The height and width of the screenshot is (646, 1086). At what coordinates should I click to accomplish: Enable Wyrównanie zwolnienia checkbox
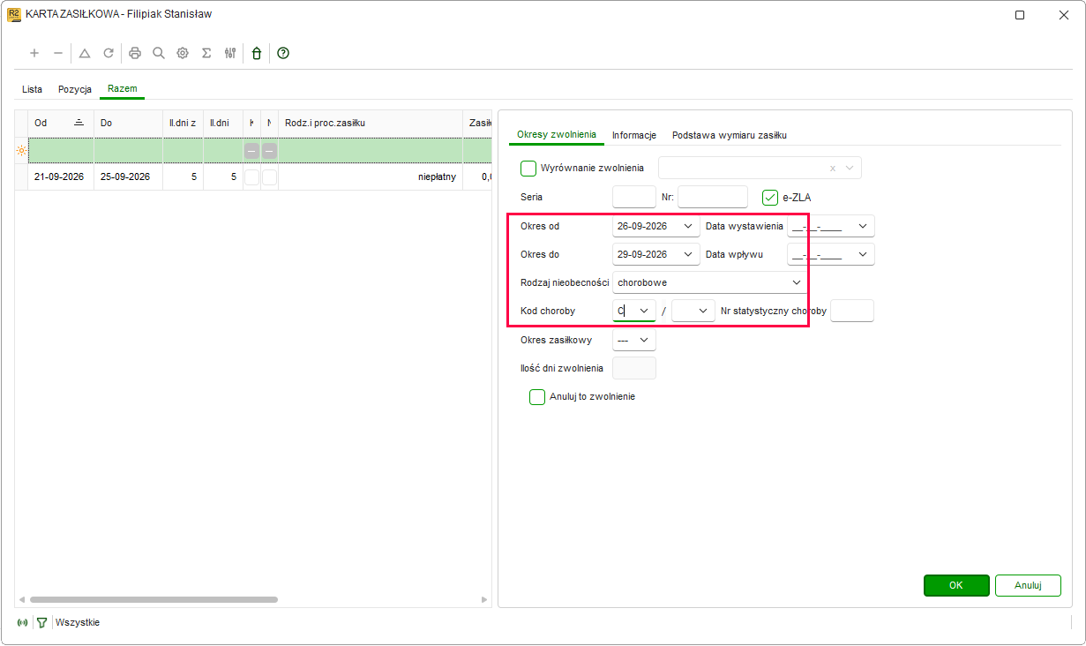pyautogui.click(x=528, y=168)
